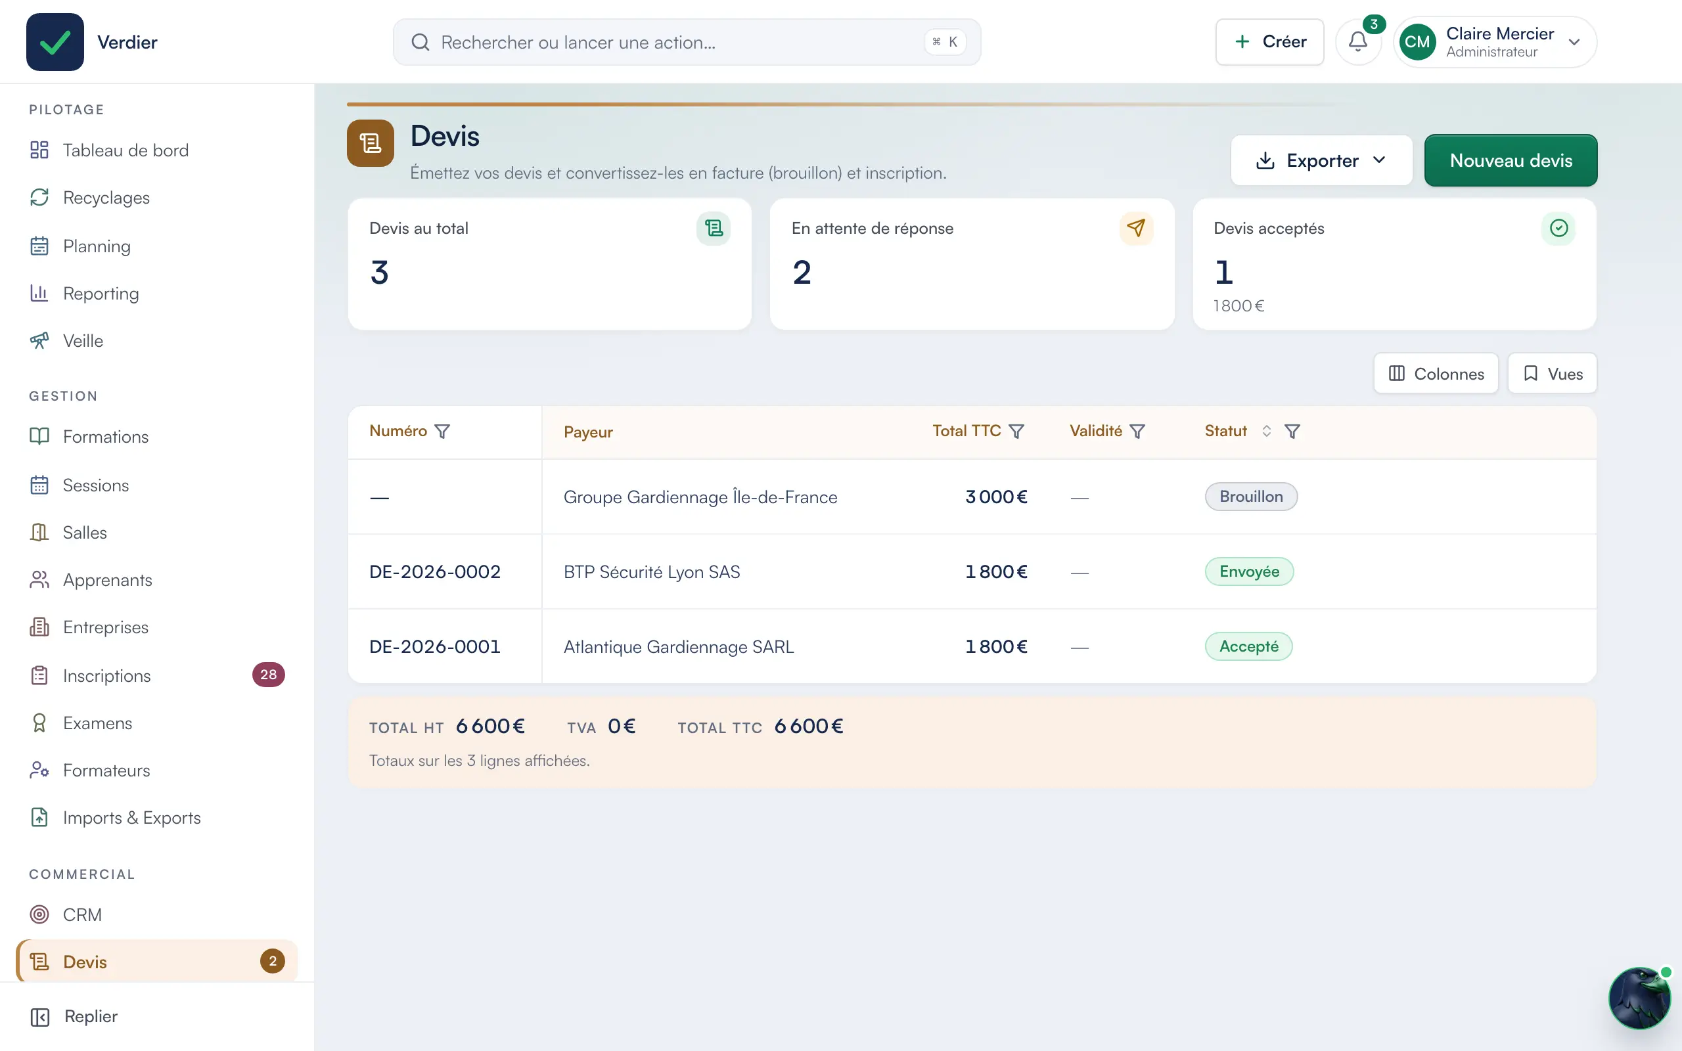Click the Nouveau devis button
The image size is (1682, 1051).
pyautogui.click(x=1511, y=160)
